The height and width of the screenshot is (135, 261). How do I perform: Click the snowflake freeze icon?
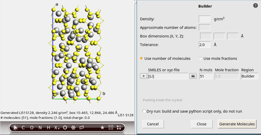pos(73,127)
